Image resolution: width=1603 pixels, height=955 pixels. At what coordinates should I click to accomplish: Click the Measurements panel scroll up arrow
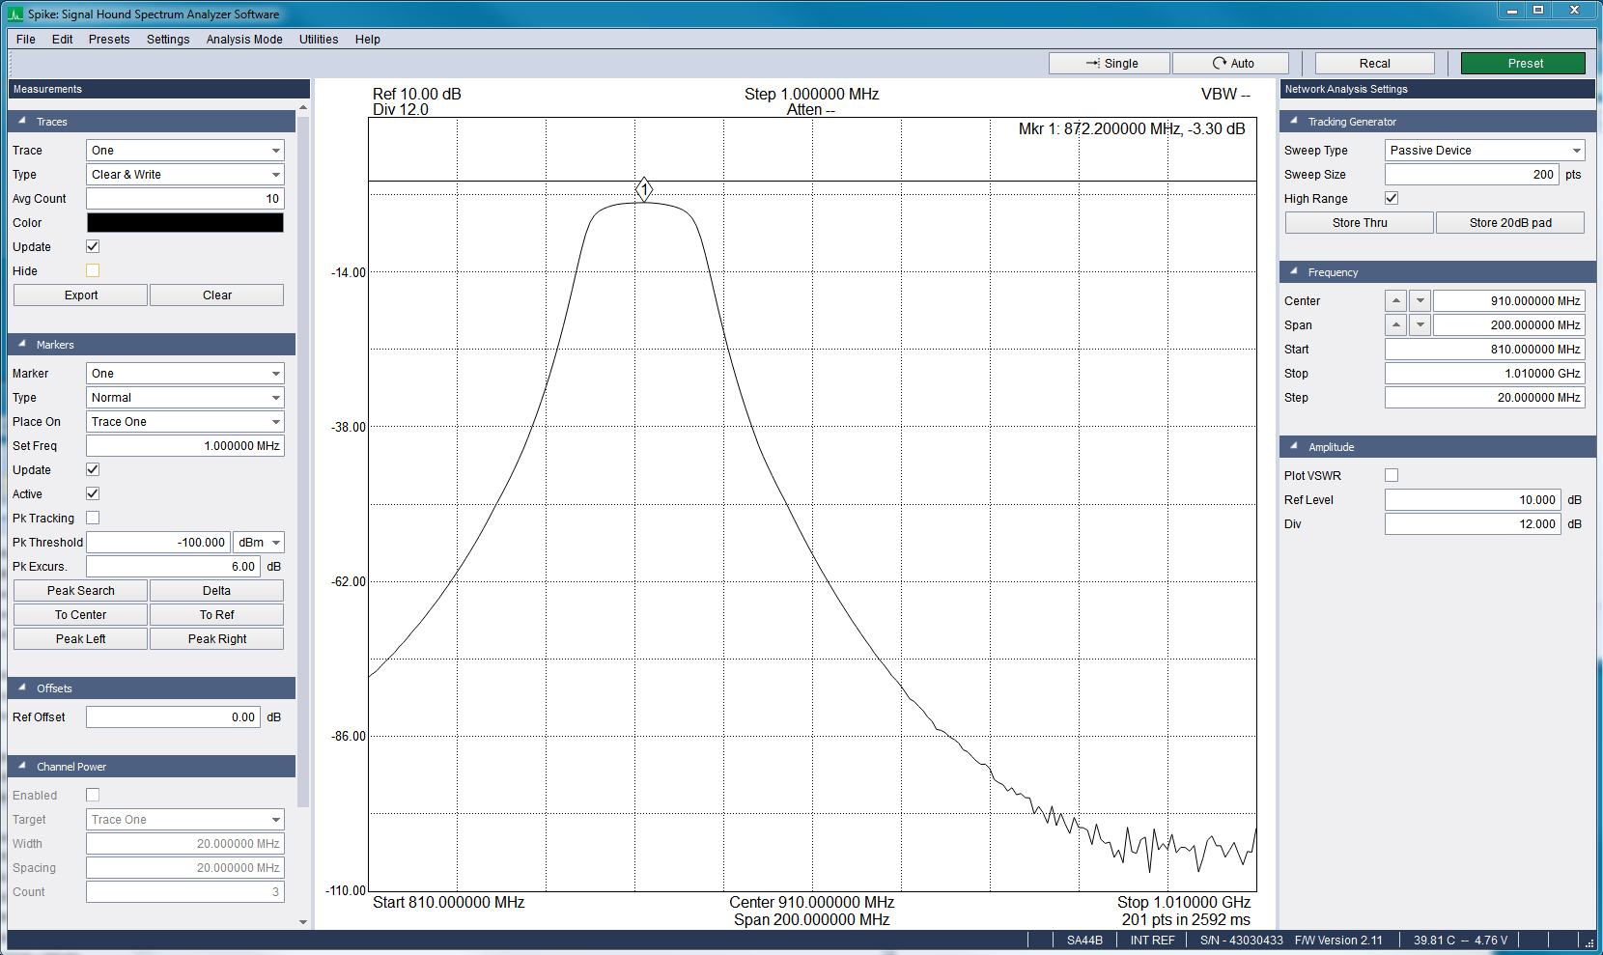[303, 107]
